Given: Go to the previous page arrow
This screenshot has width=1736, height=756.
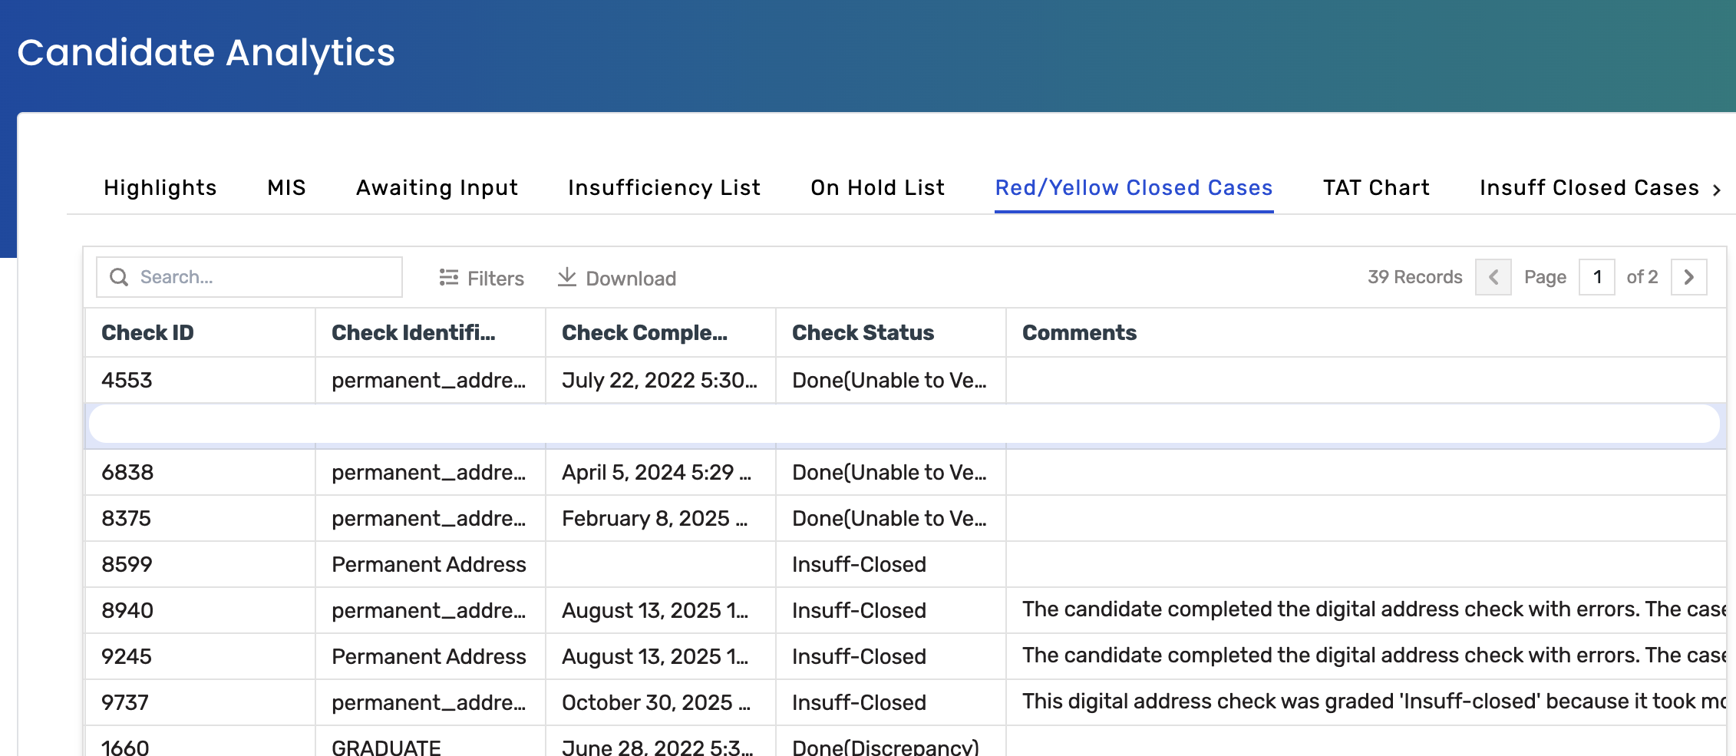Looking at the screenshot, I should [1493, 277].
